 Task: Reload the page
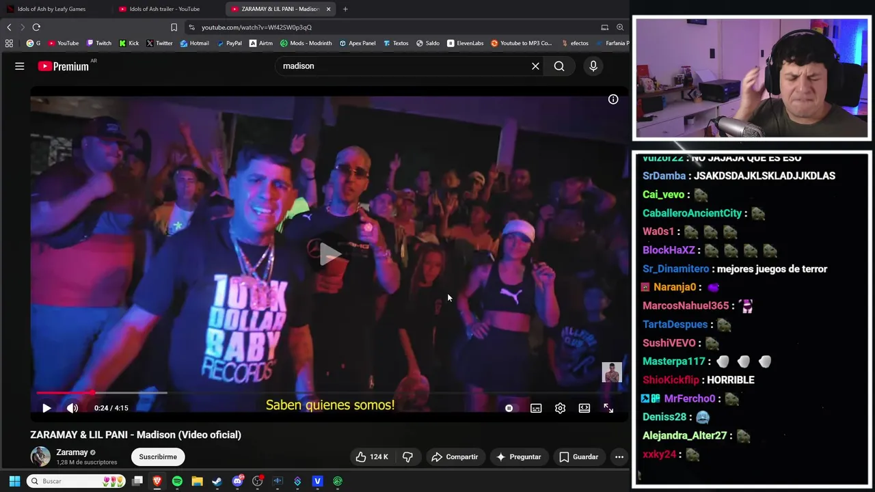pos(36,27)
